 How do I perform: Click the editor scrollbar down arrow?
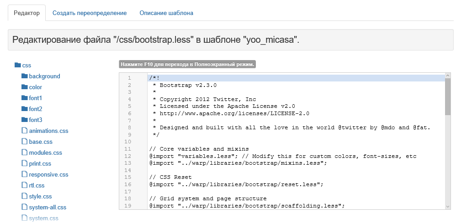(x=448, y=207)
